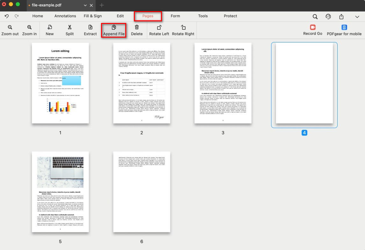
Task: Delete selected page with trash icon
Action: coord(137,28)
